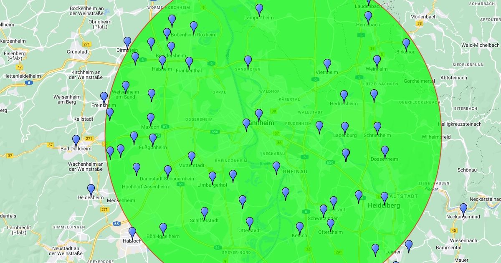This screenshot has height=263, width=501.
Task: Select the pin marking Hemsbach
Action: click(x=368, y=18)
